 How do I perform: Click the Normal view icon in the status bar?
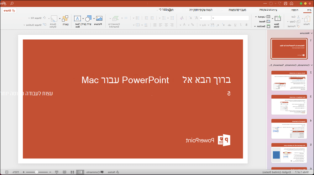pyautogui.click(x=80, y=172)
